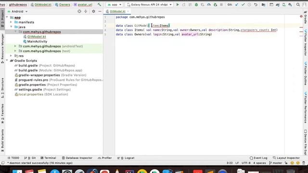The width and height of the screenshot is (308, 173).
Task: Click the red error indicator in editor corner
Action: point(301,16)
